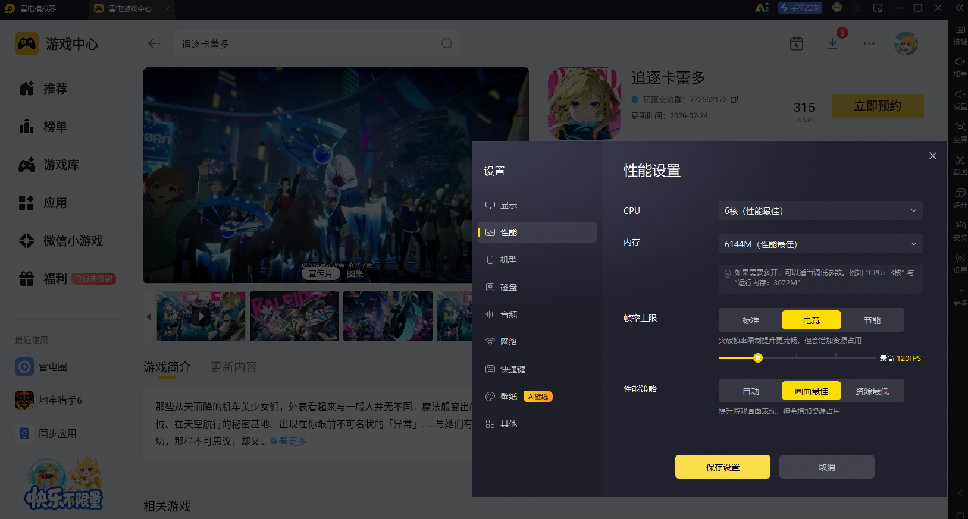Screen dimensions: 968x519
Task: Open 推荐 in the sidebar
Action: tap(43, 89)
